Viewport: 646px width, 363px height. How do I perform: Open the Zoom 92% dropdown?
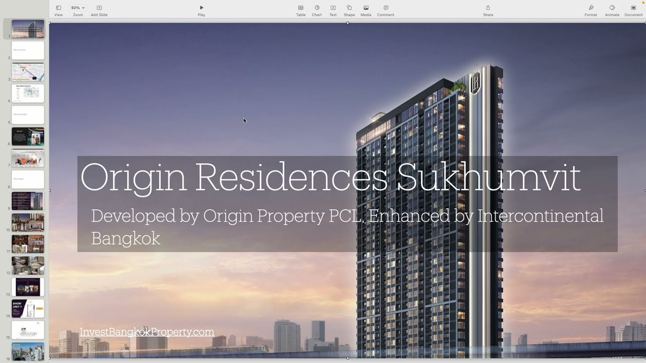click(78, 11)
